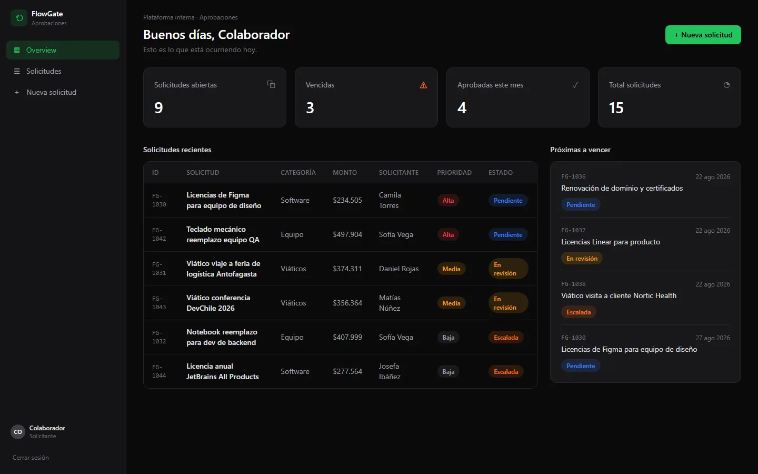Go to Solicitudes in the sidebar
Image resolution: width=758 pixels, height=474 pixels.
(63, 71)
